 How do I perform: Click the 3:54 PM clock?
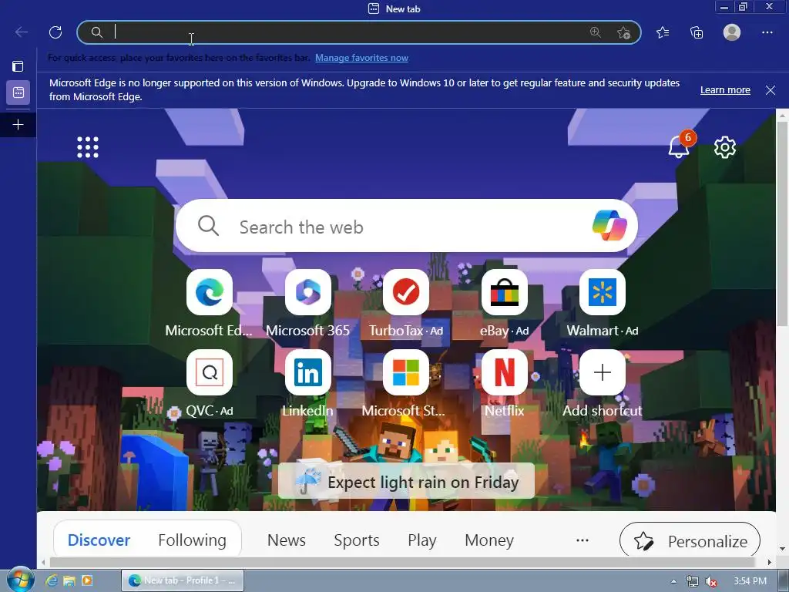[x=750, y=581]
